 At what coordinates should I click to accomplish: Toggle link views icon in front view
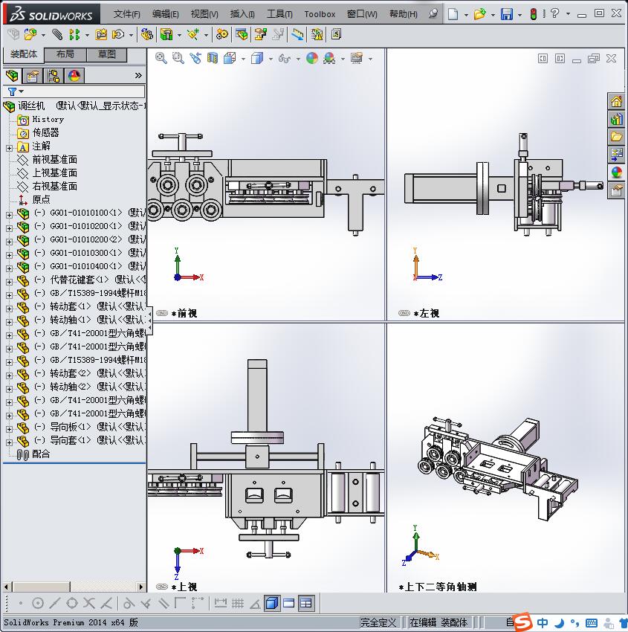click(x=162, y=313)
